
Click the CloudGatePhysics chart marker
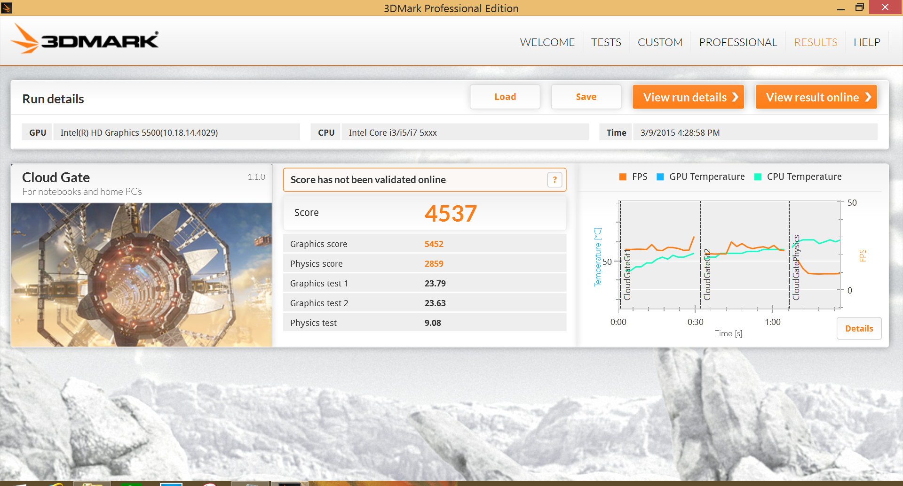796,268
